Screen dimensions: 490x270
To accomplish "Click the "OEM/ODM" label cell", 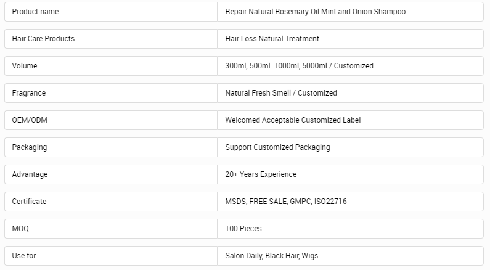I will (30, 120).
